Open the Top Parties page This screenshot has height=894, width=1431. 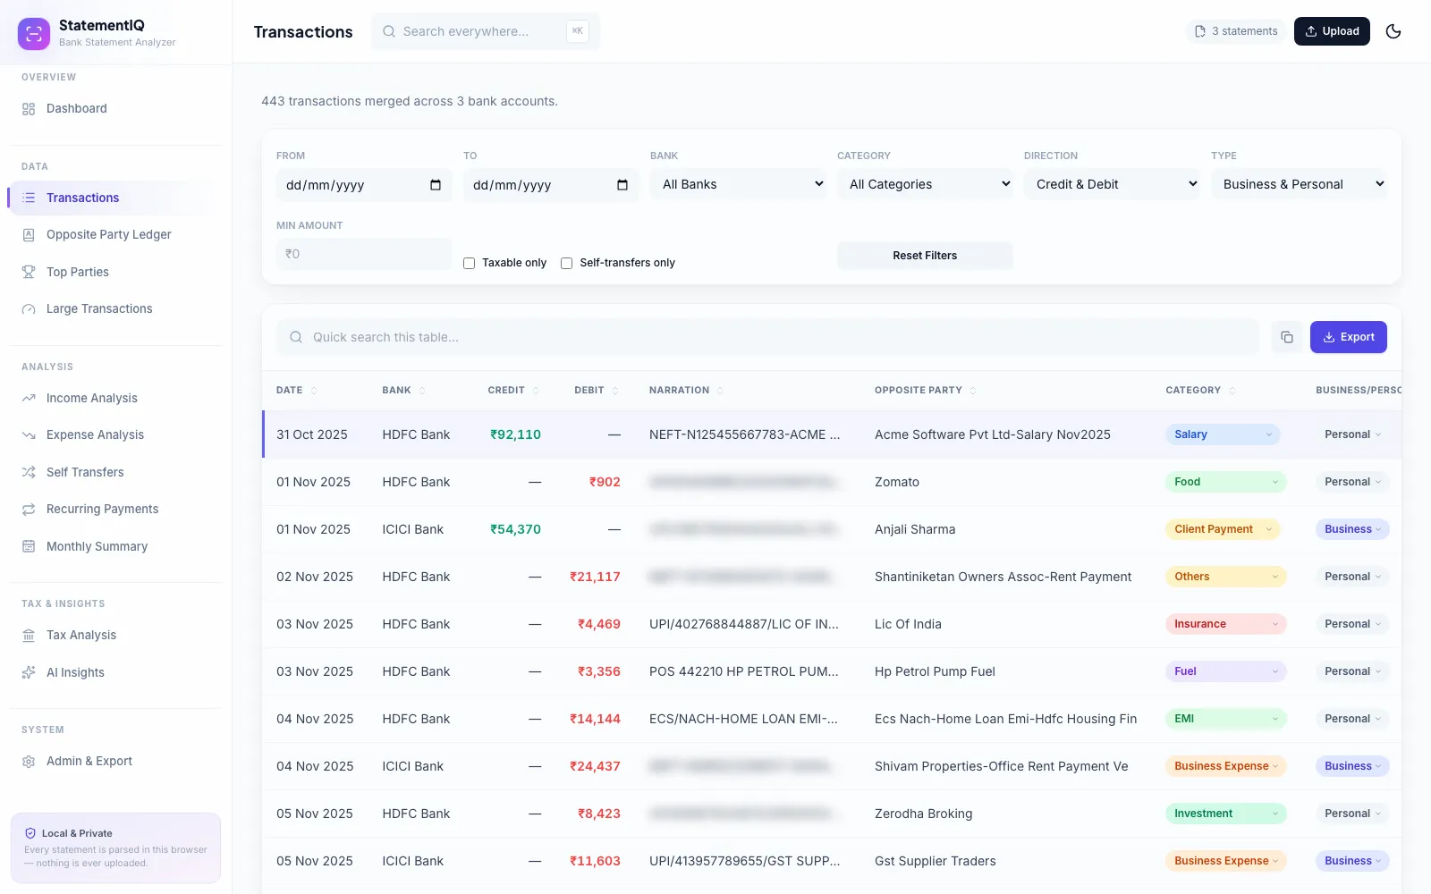click(x=114, y=272)
